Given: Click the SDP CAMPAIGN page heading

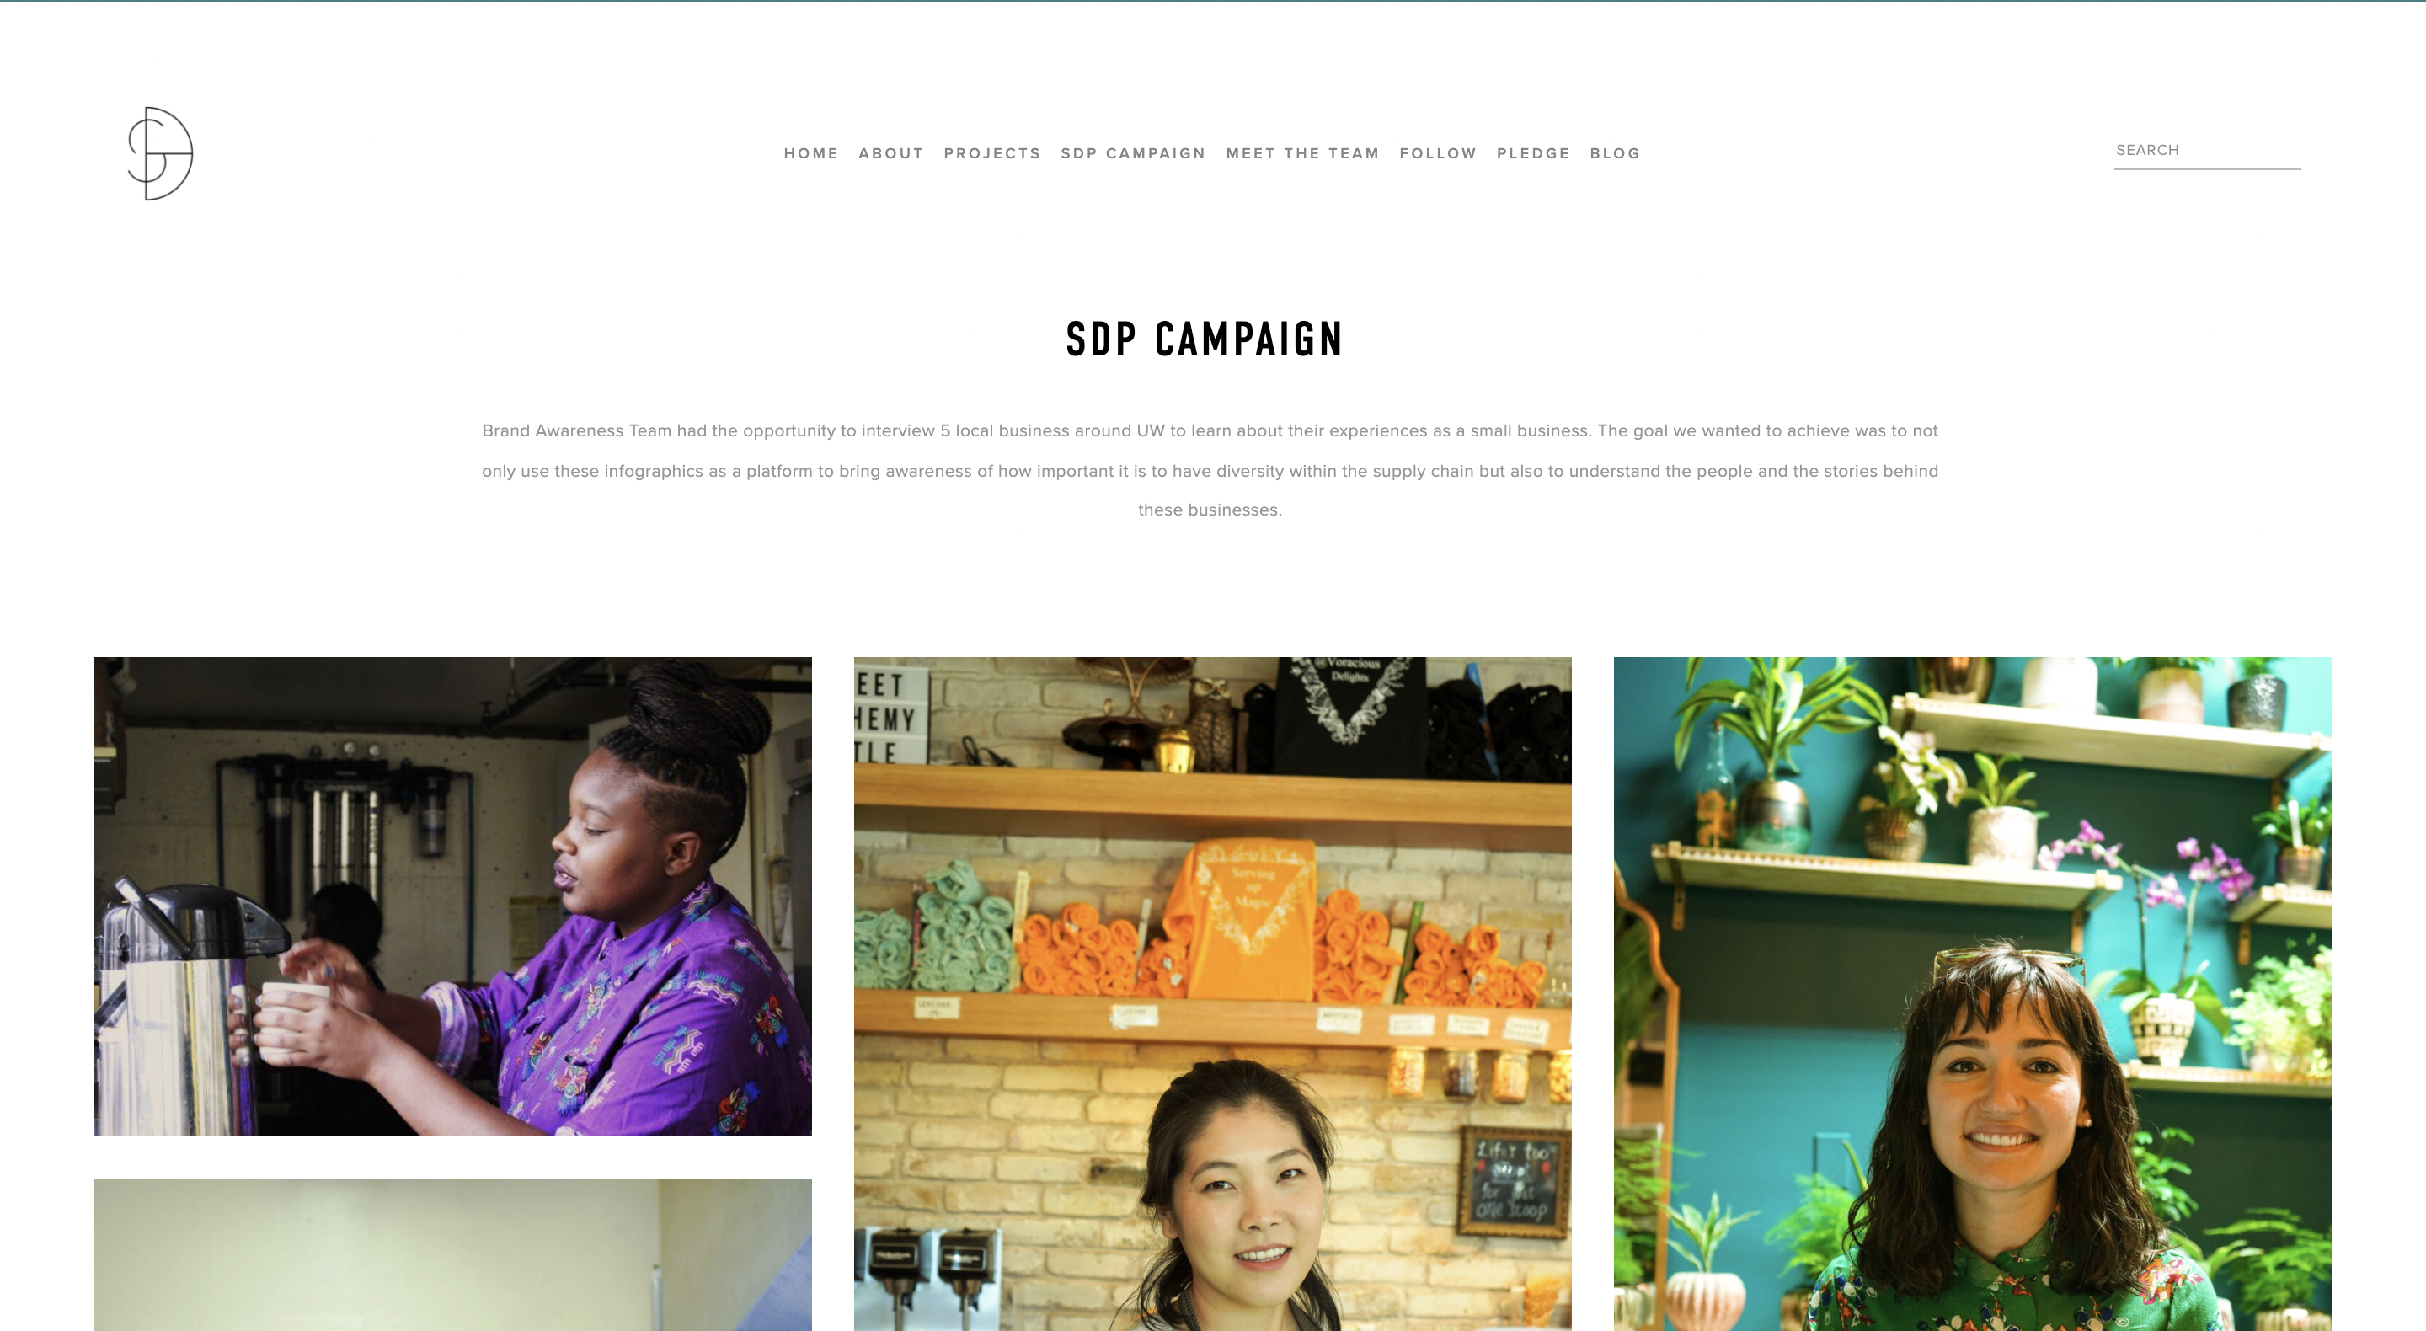Looking at the screenshot, I should pyautogui.click(x=1205, y=339).
